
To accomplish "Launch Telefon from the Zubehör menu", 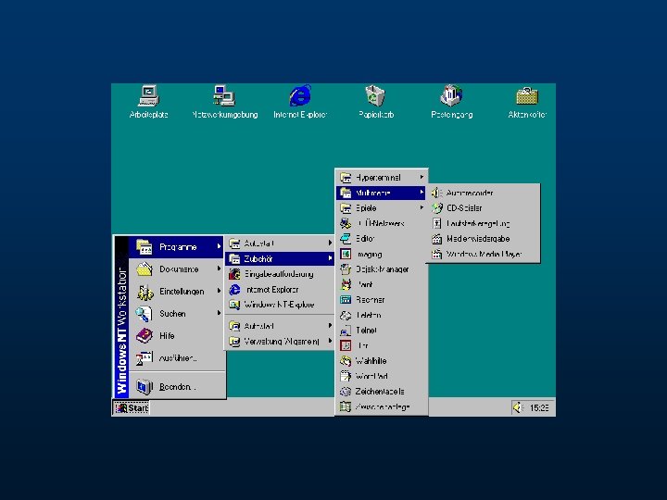I will (x=381, y=315).
